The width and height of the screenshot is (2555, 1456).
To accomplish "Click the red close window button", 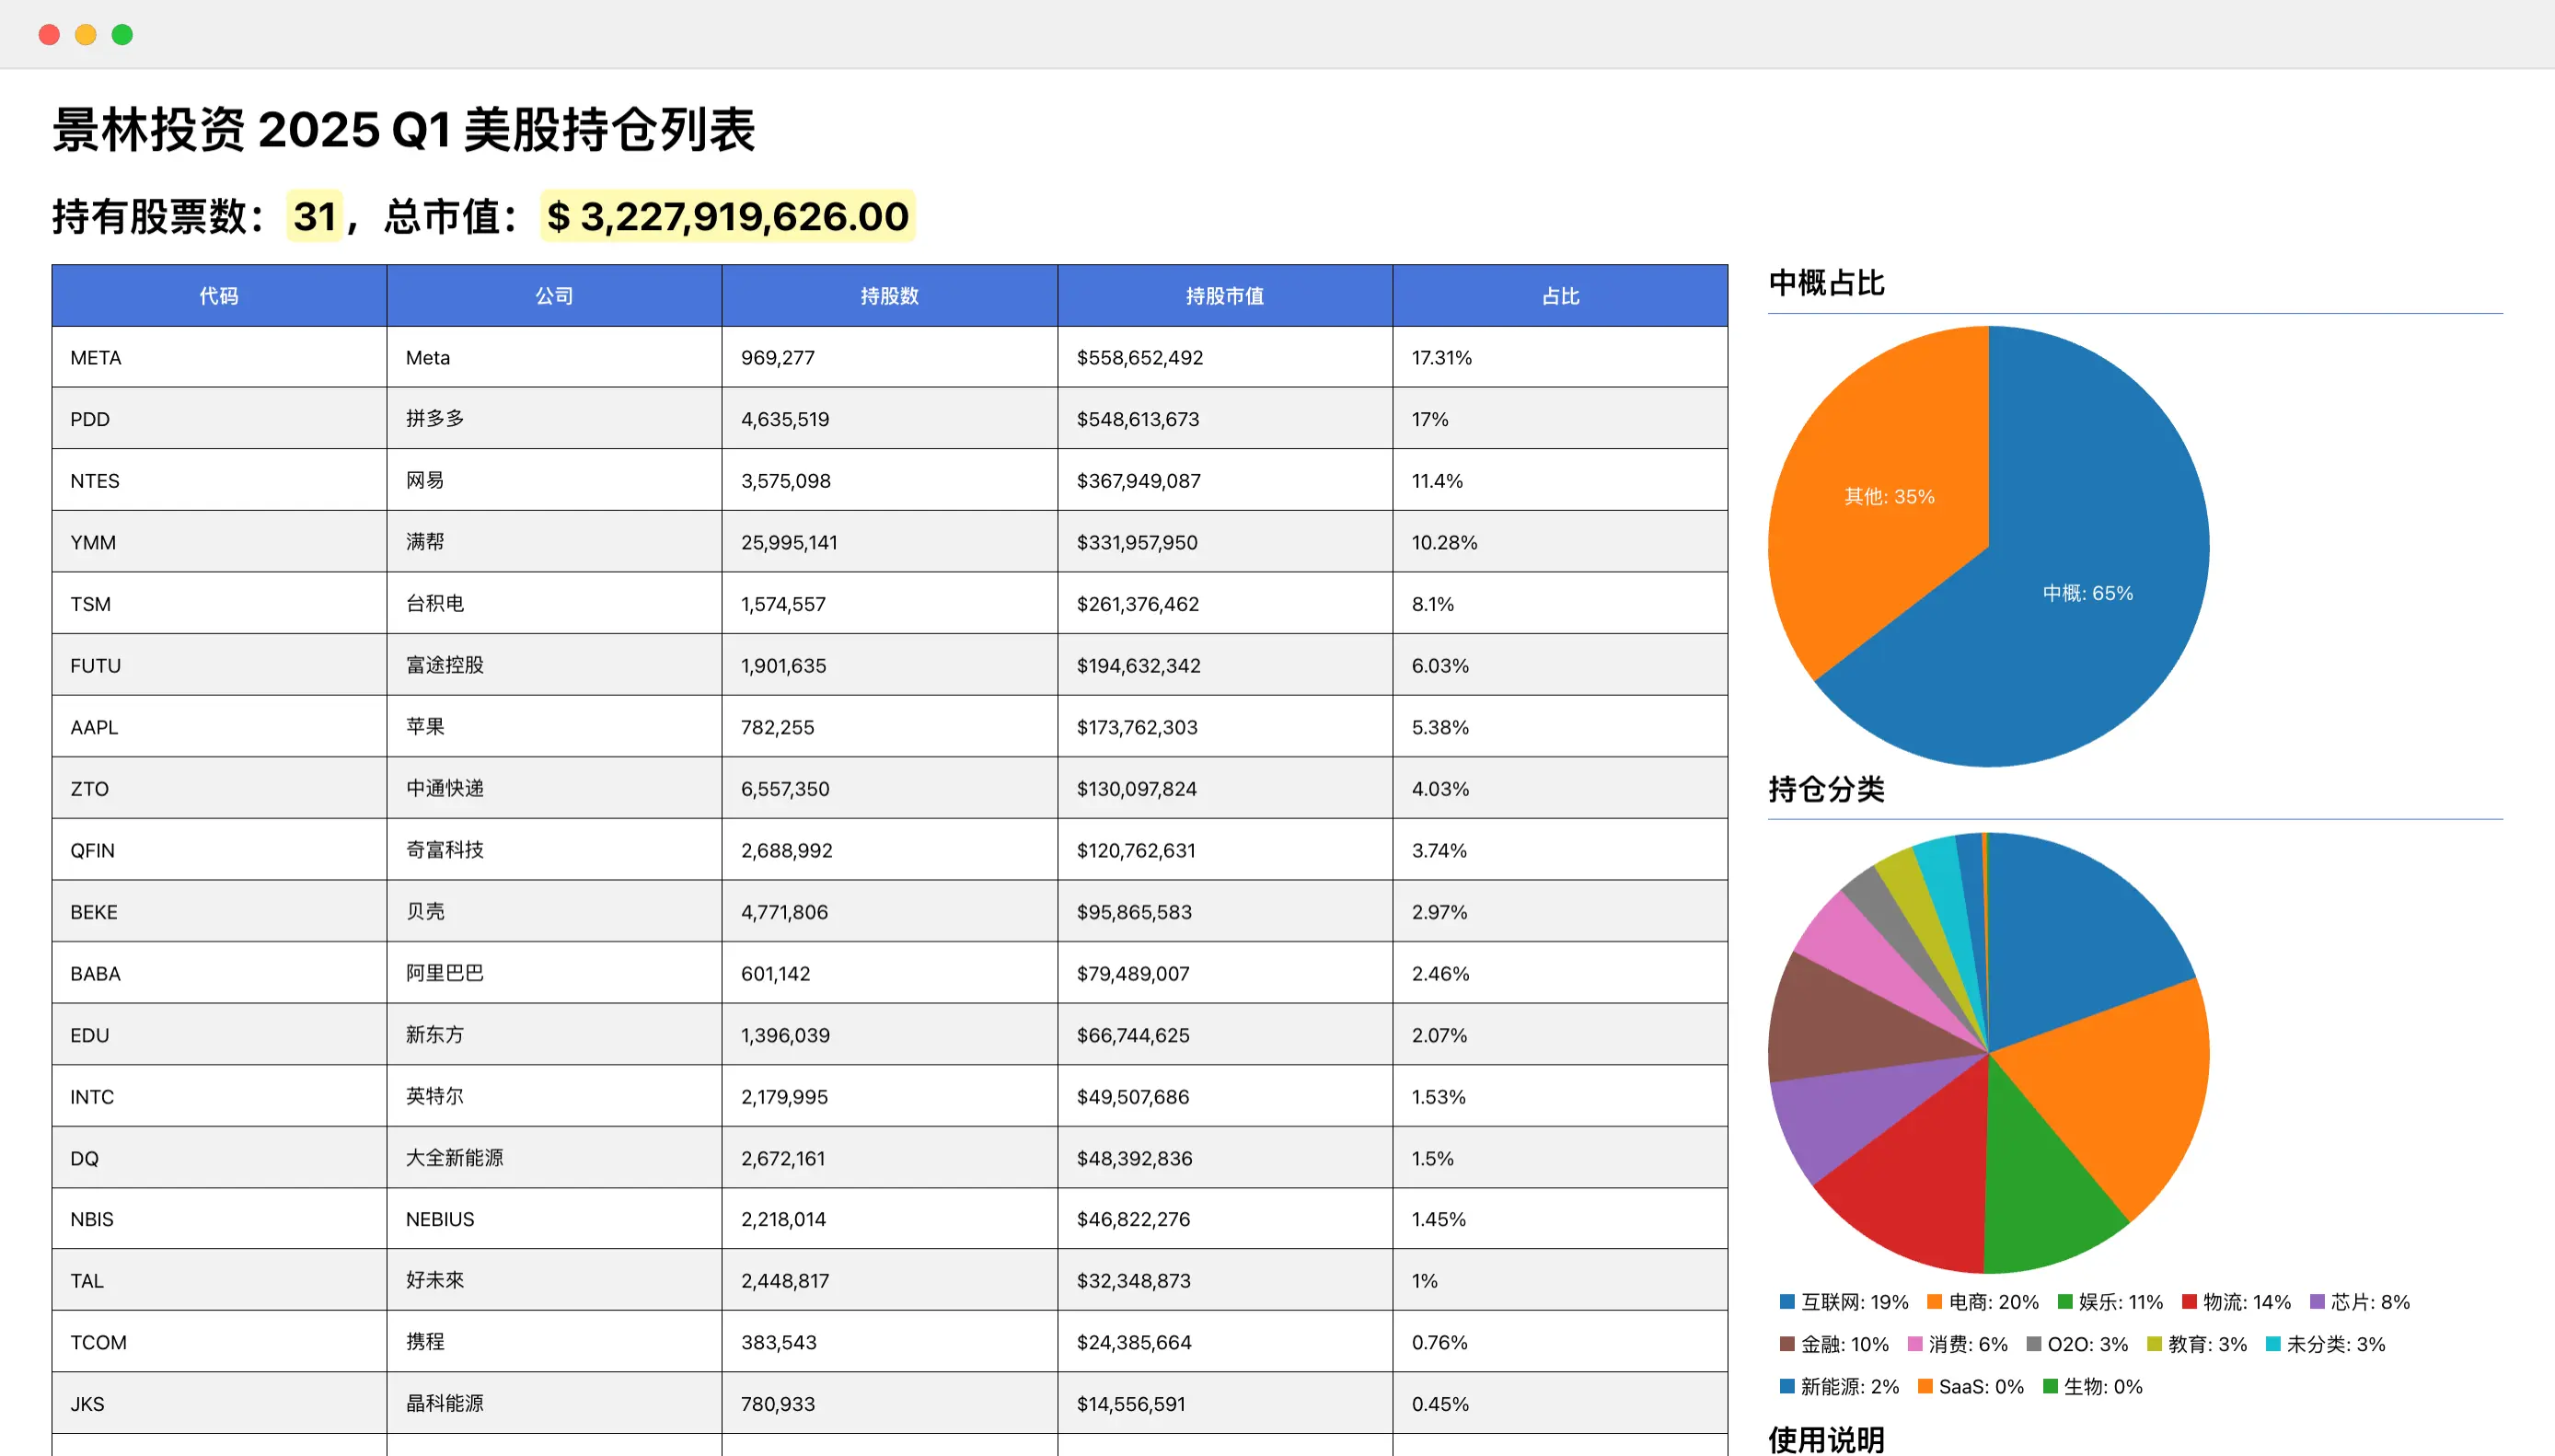I will pyautogui.click(x=49, y=35).
